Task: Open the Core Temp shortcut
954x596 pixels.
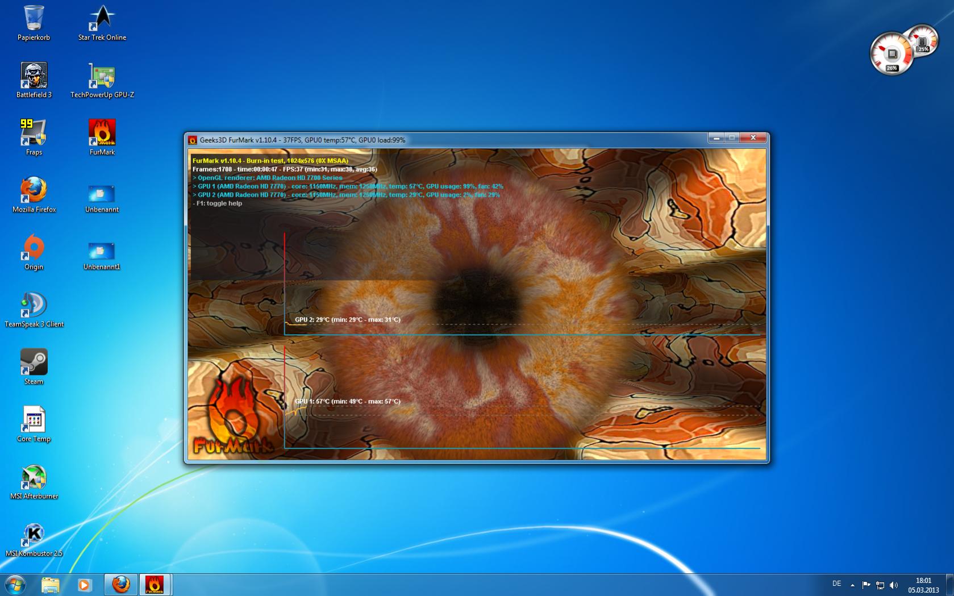Action: [34, 424]
